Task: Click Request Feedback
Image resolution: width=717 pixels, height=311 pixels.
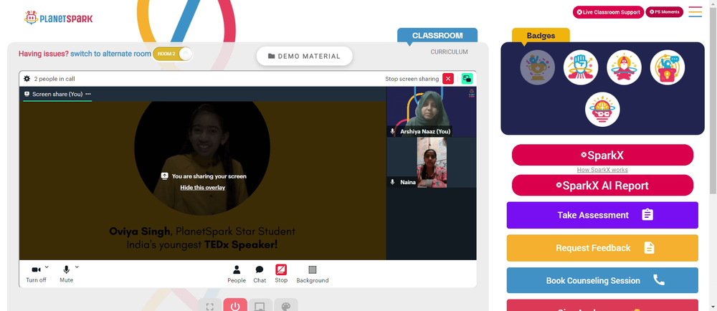Action: tap(602, 248)
